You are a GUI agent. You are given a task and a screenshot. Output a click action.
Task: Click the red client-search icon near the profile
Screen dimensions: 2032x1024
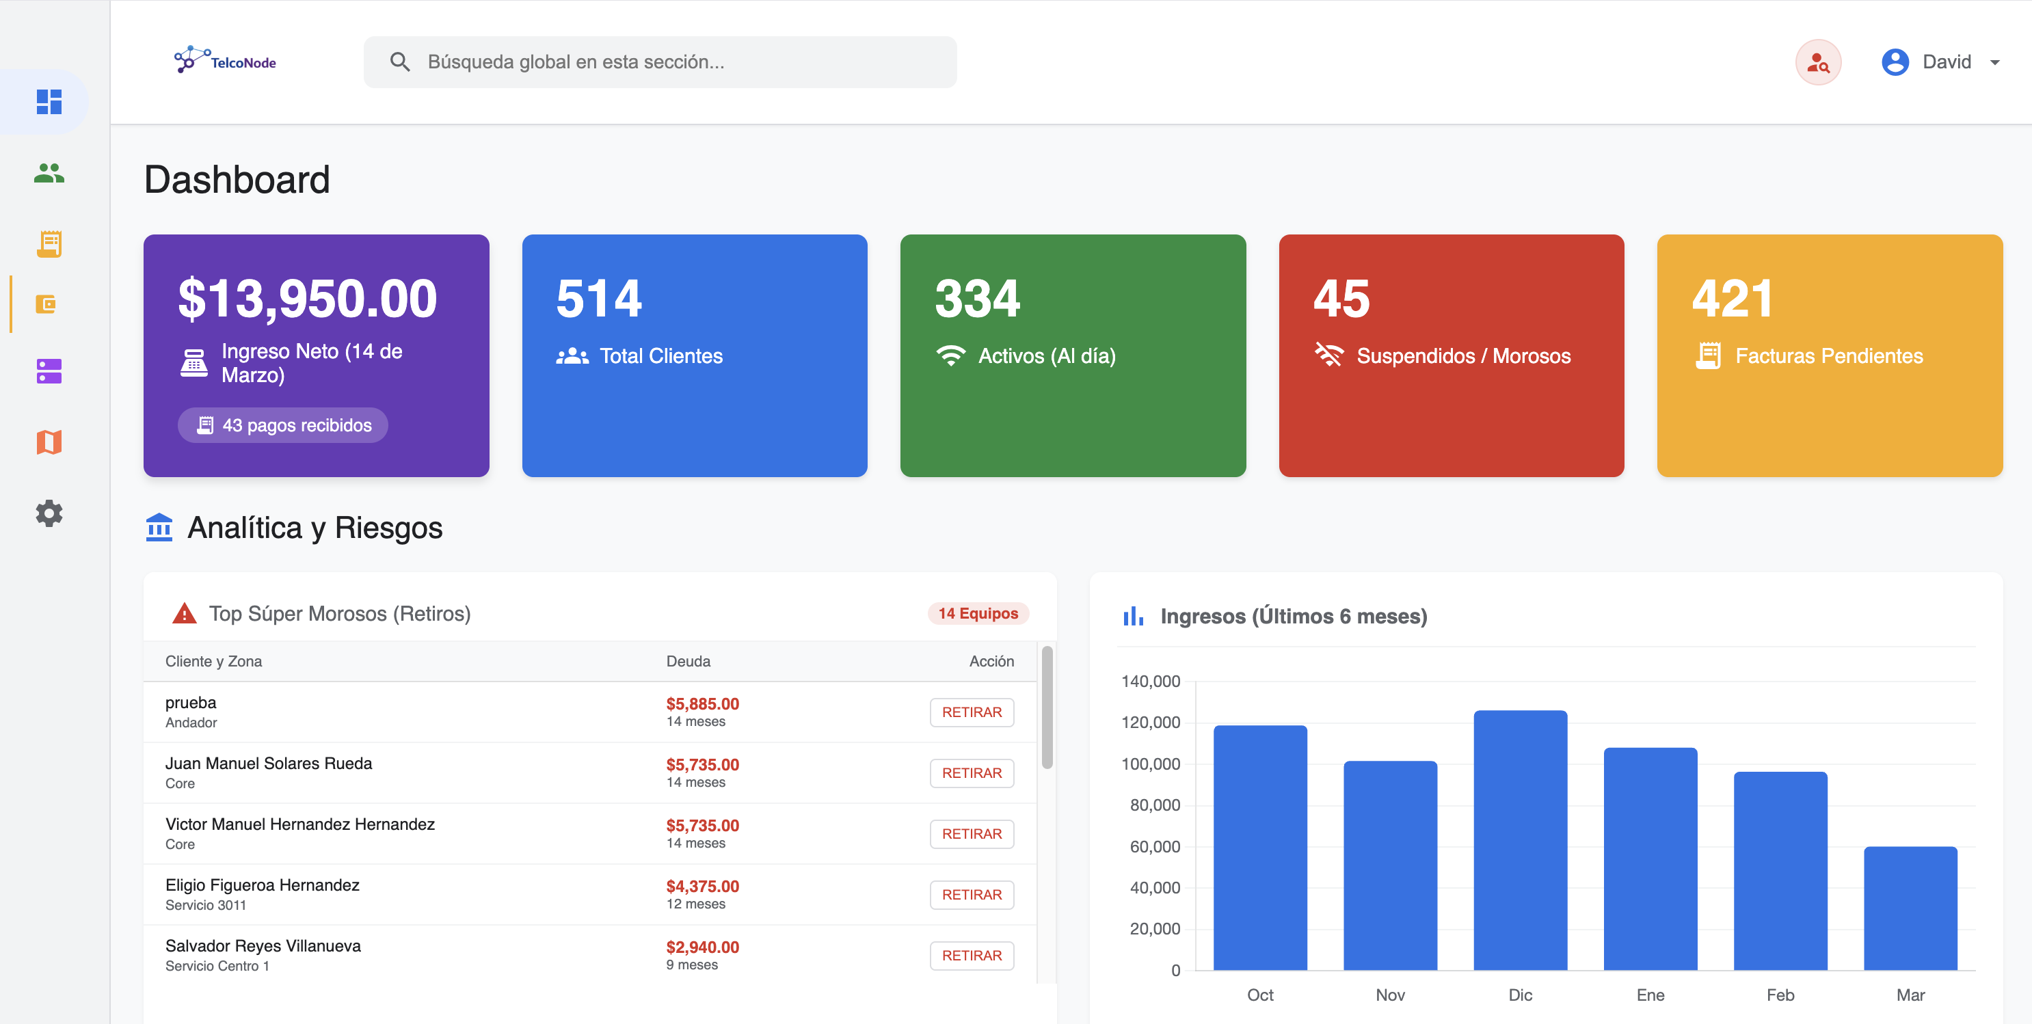point(1819,62)
